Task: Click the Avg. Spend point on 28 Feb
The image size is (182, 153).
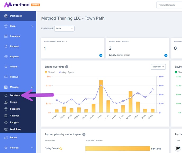Action: [153, 89]
